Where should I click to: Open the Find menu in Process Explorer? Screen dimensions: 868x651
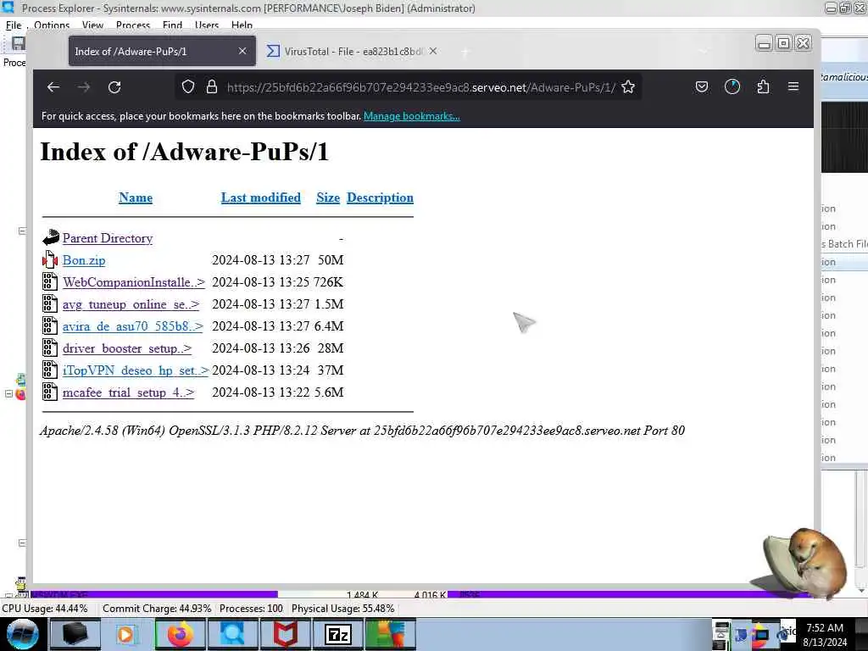point(172,25)
